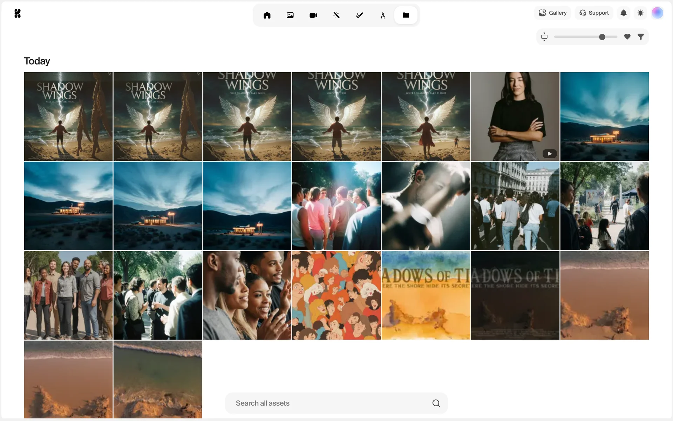Select the magic wand enhancer icon
The width and height of the screenshot is (673, 421).
point(336,15)
